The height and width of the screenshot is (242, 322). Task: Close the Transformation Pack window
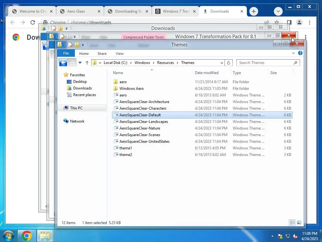tap(289, 35)
